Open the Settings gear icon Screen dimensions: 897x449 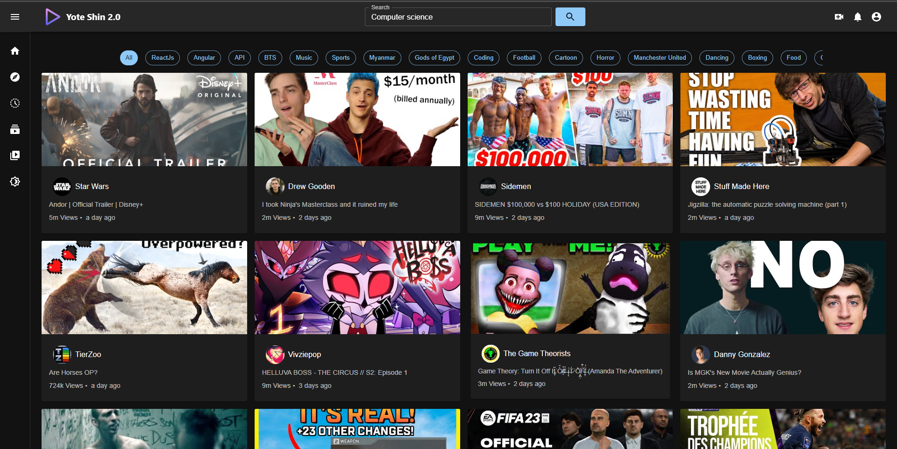click(15, 182)
